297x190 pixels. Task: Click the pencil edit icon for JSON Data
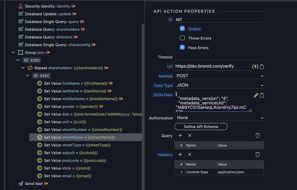point(256,95)
